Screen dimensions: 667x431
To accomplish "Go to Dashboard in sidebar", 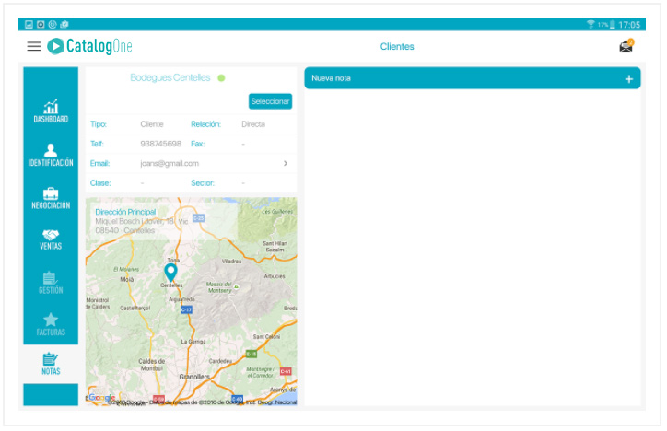I will [51, 111].
